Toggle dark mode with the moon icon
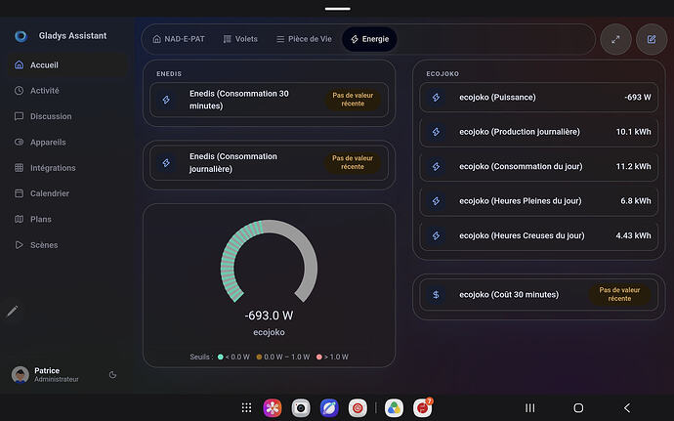 pos(112,375)
